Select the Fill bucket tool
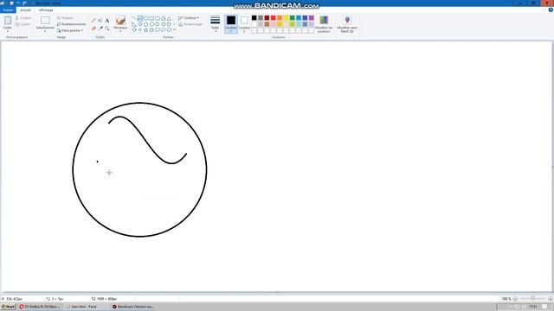Viewport: 554px width, 311px height. tap(100, 21)
